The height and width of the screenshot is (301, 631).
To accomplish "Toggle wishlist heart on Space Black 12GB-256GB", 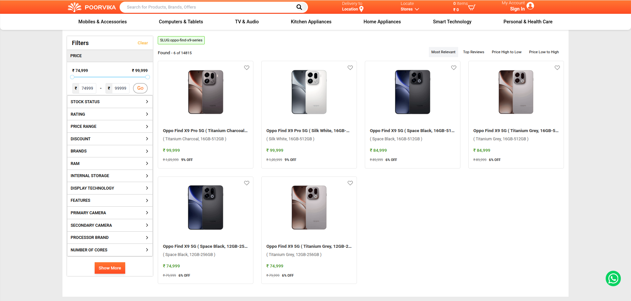I will tap(246, 183).
